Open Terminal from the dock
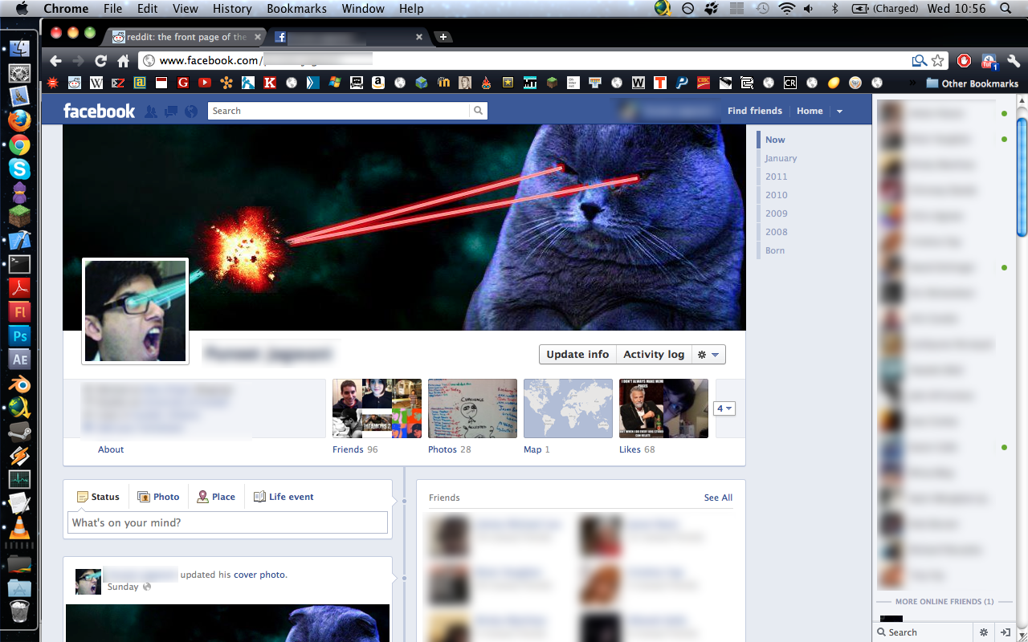Viewport: 1028px width, 642px height. [19, 264]
